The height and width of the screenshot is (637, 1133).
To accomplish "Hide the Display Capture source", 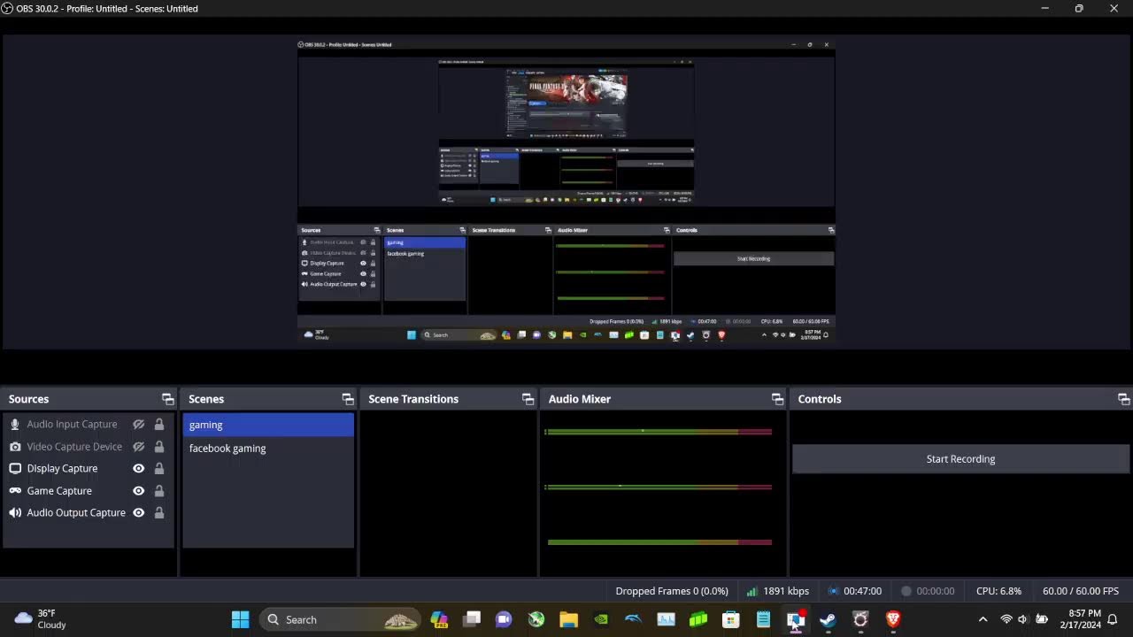I will coord(138,469).
